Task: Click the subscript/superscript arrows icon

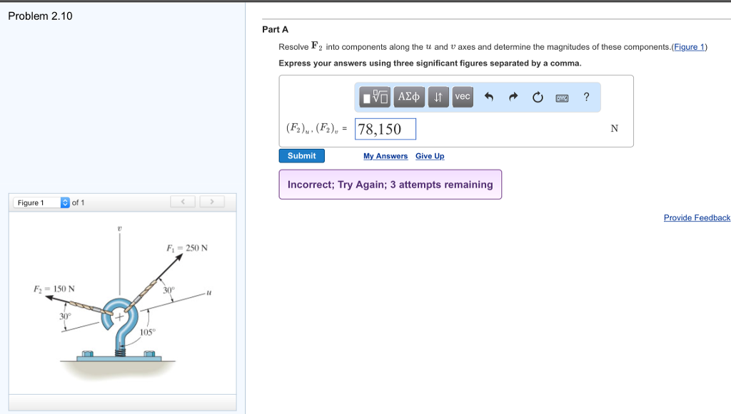Action: point(437,97)
